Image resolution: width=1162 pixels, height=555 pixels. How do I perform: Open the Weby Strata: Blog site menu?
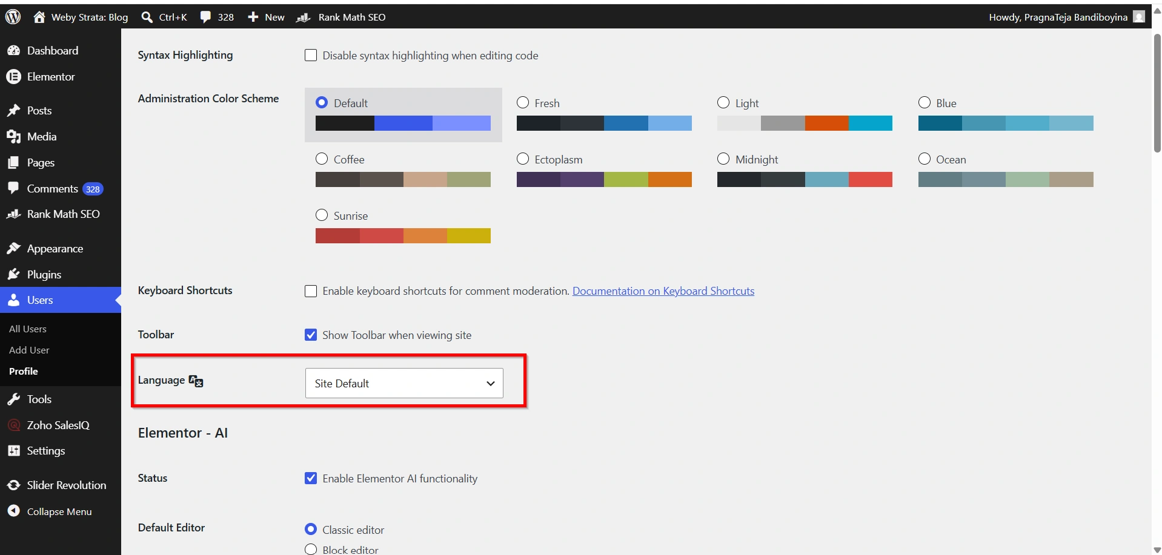81,17
